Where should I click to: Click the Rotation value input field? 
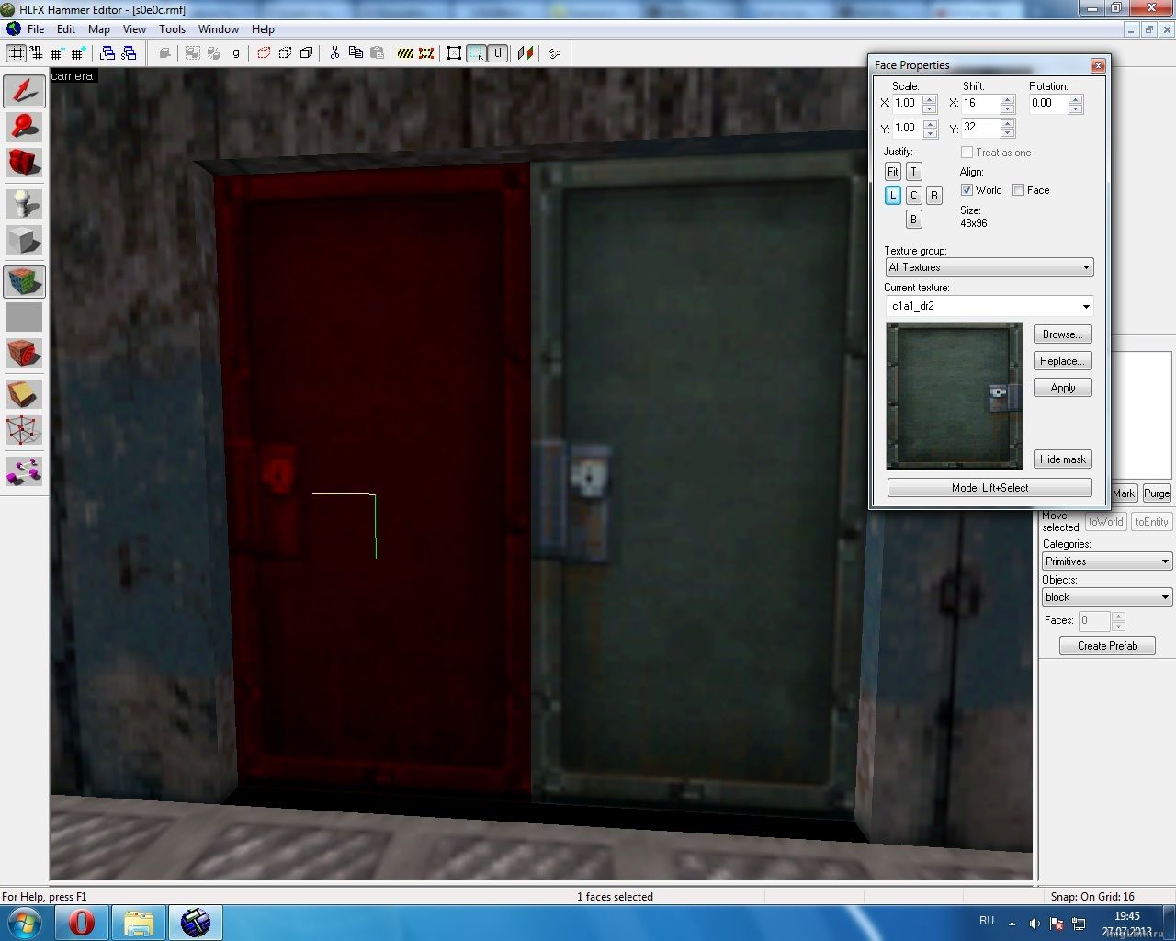coord(1048,104)
